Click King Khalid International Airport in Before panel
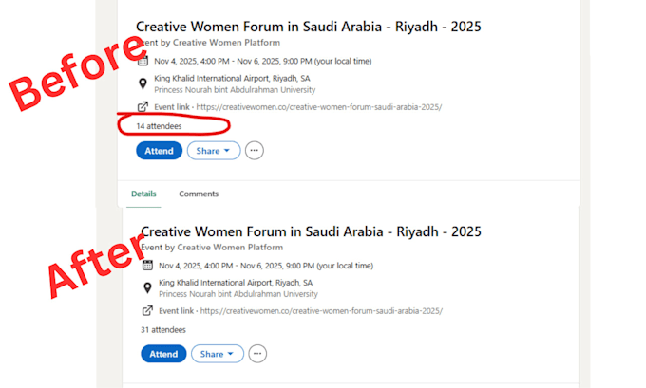 (233, 78)
